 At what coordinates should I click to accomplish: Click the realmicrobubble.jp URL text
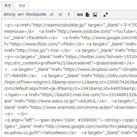pos(59,25)
